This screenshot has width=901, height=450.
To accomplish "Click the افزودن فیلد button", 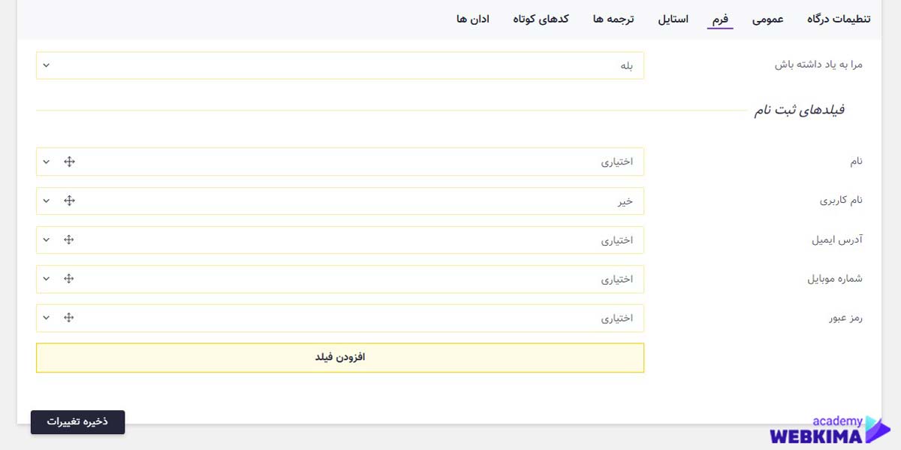I will click(x=340, y=358).
